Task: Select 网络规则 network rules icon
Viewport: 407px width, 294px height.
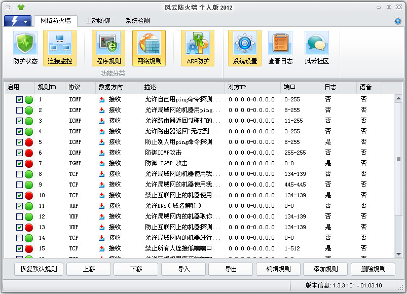Action: click(x=149, y=48)
